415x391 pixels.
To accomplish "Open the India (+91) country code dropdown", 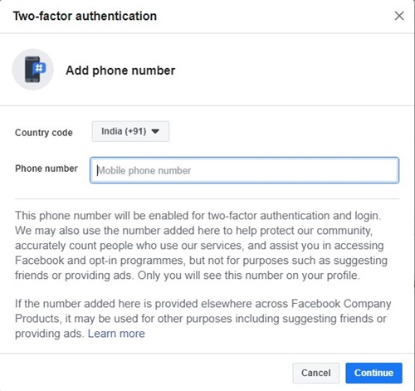I will (130, 131).
